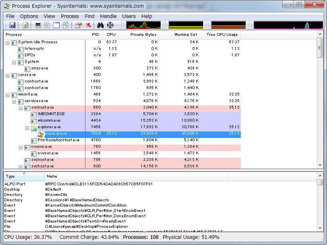
Task: Open the Process menu
Action: tap(69, 16)
